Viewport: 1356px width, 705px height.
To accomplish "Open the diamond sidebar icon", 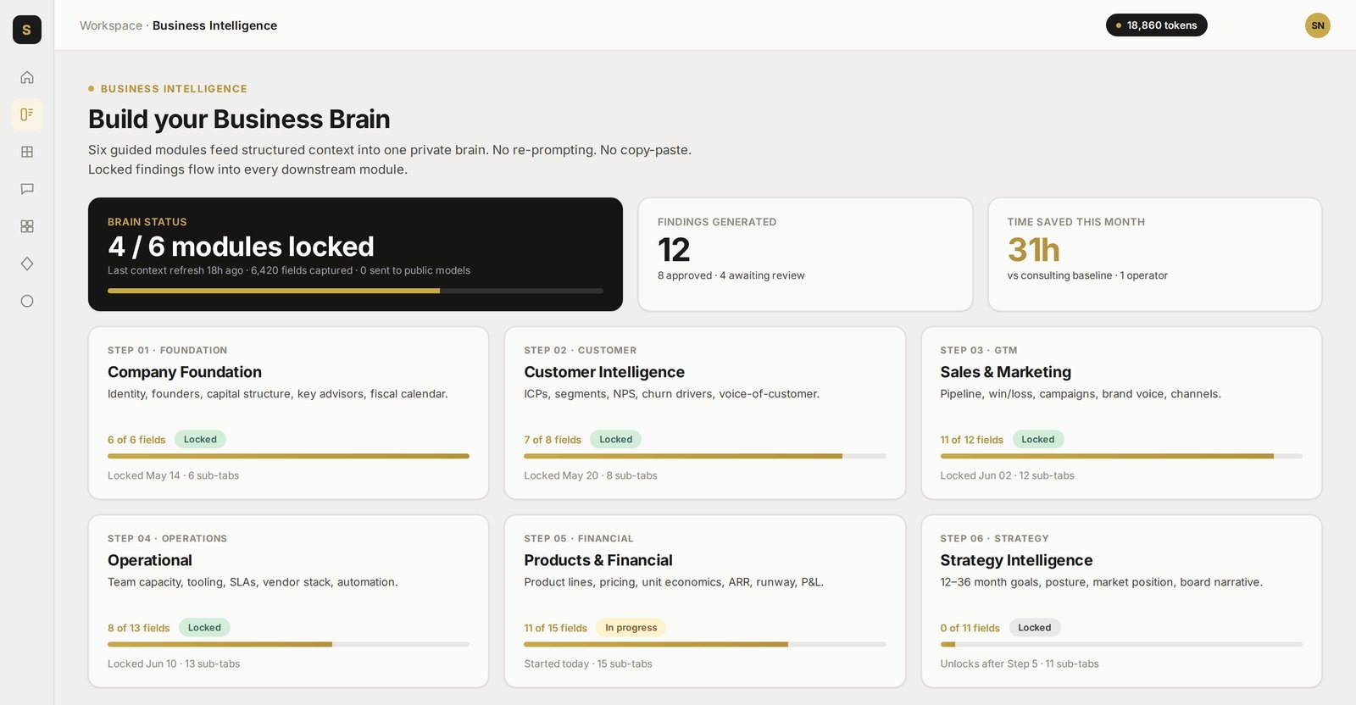I will pyautogui.click(x=27, y=264).
